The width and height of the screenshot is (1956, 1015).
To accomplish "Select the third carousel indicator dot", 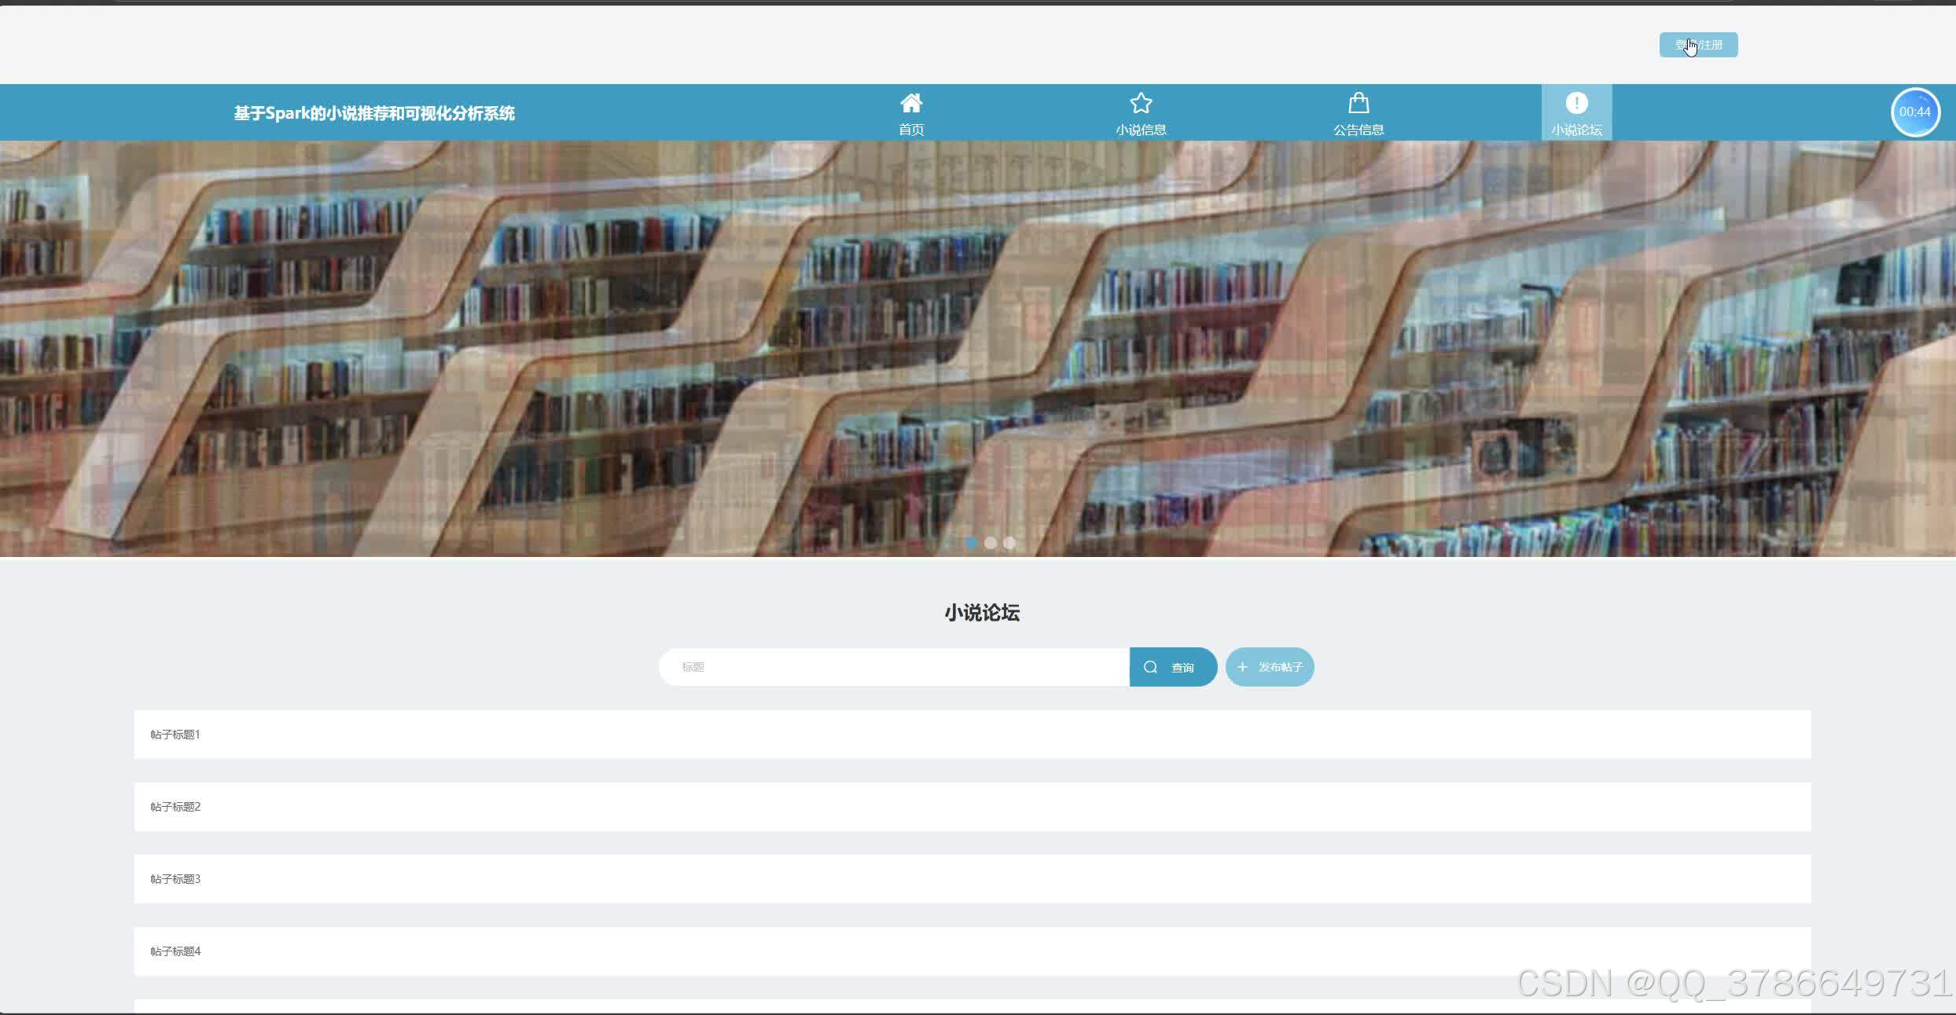I will point(1009,543).
